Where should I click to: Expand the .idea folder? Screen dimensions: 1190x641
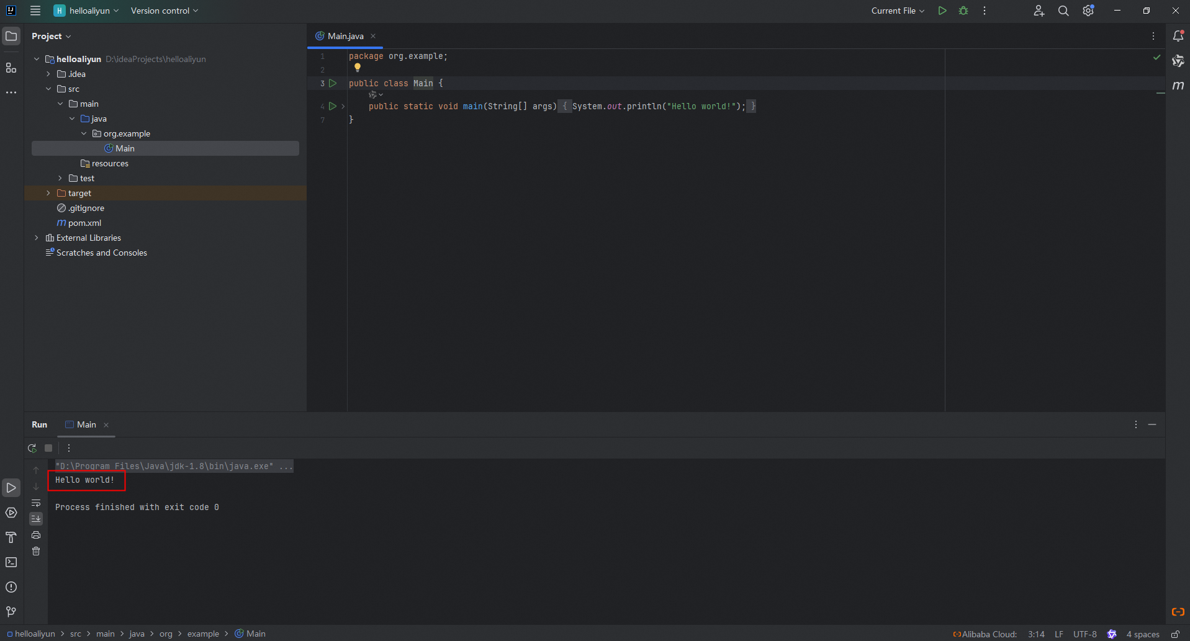click(x=48, y=74)
